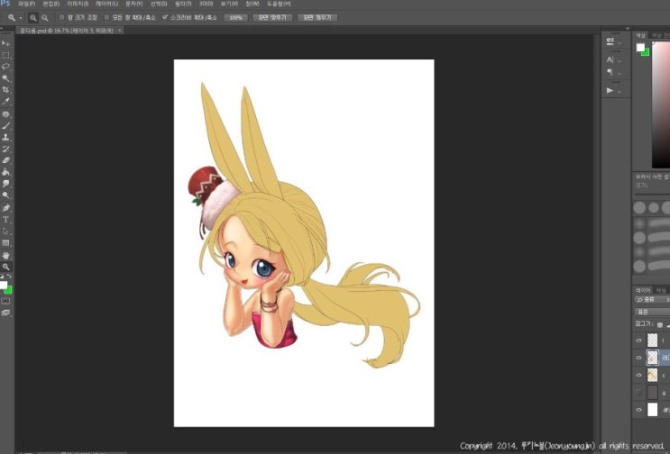
Task: Select the Dodge tool
Action: 5,195
